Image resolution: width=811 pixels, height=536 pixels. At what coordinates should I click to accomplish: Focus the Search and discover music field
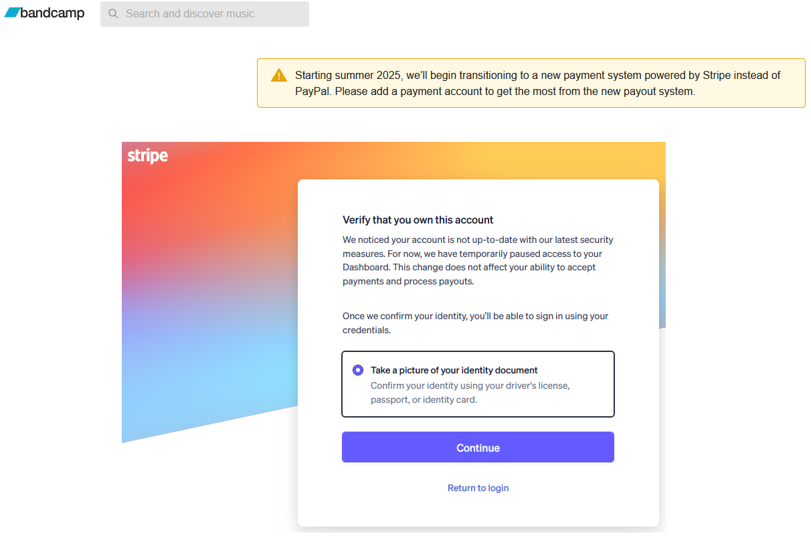coord(205,14)
